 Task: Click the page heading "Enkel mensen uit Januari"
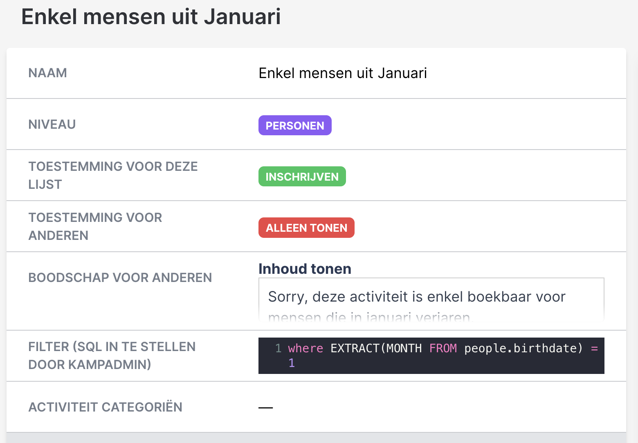click(151, 17)
